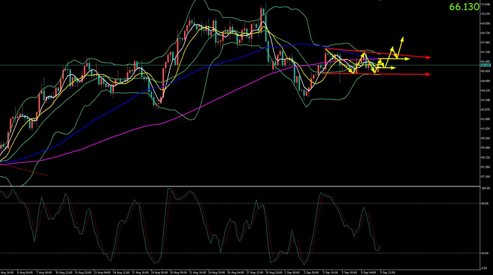Click the 57.180 price axis label
The width and height of the screenshot is (493, 275).
[486, 177]
